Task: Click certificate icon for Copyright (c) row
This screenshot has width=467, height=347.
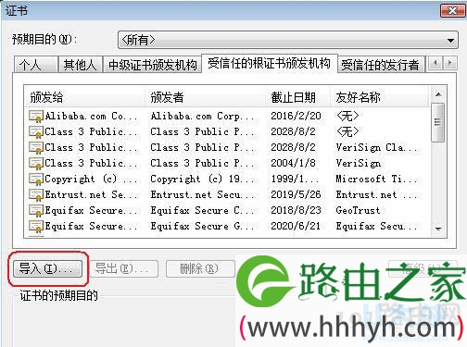Action: 35,180
